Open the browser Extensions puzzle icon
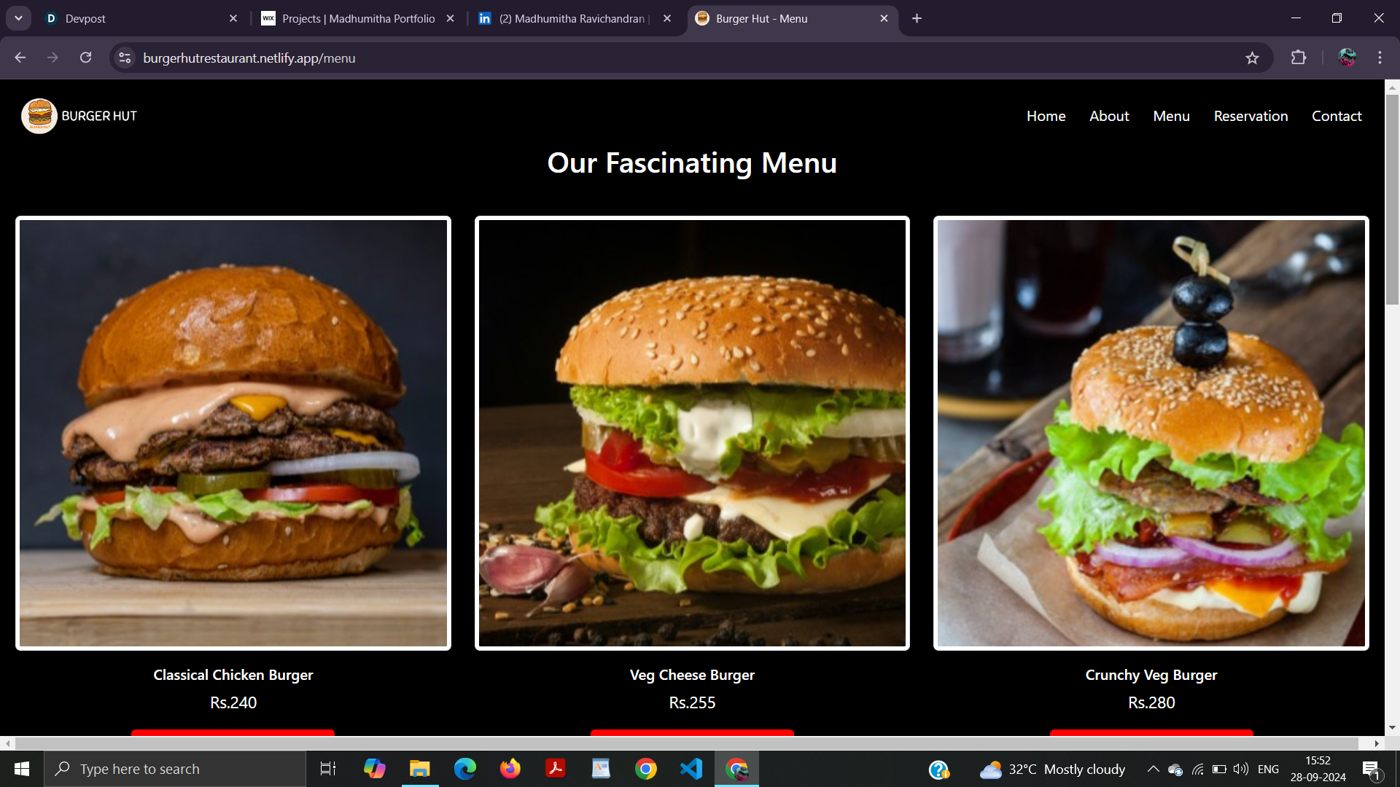Viewport: 1400px width, 787px height. pos(1299,58)
